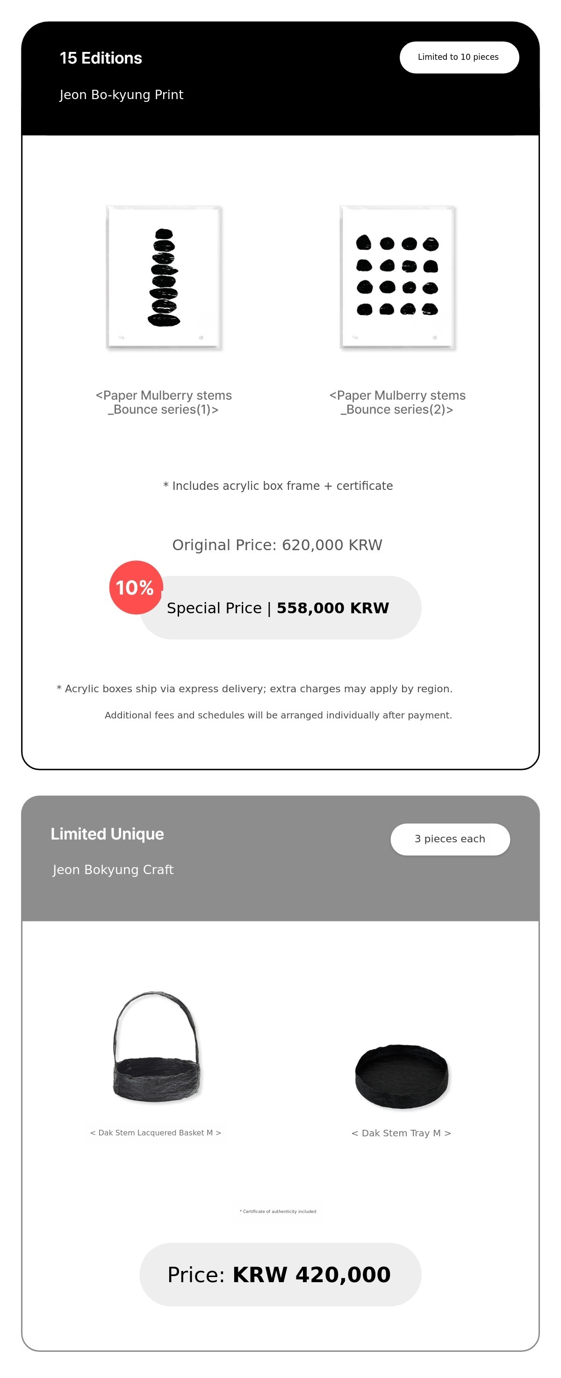Screen dimensions: 561x1378
Task: Open the Bounce series(2) dot grid print
Action: click(x=397, y=277)
